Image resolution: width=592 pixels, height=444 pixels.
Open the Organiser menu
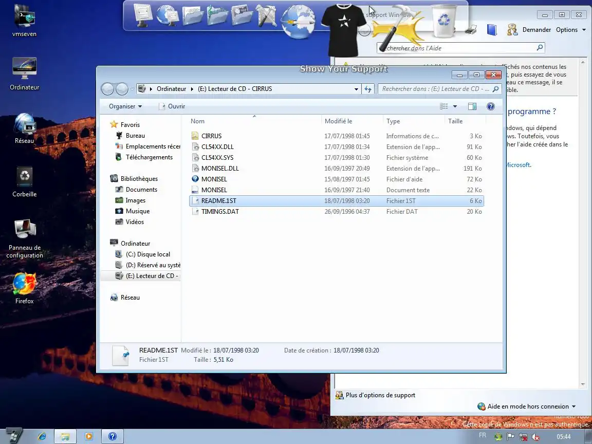(125, 106)
